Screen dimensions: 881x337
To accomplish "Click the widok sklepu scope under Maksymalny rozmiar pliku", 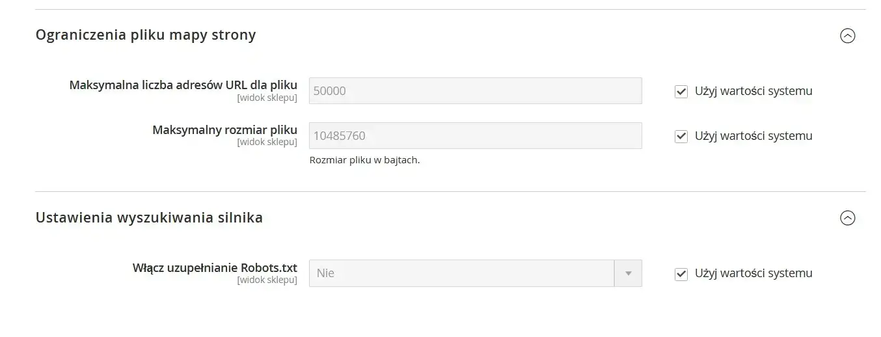I will tap(267, 142).
